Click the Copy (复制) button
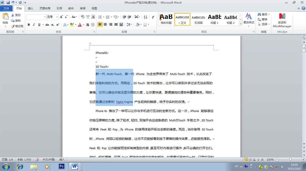This screenshot has width=306, height=171. pos(16,21)
